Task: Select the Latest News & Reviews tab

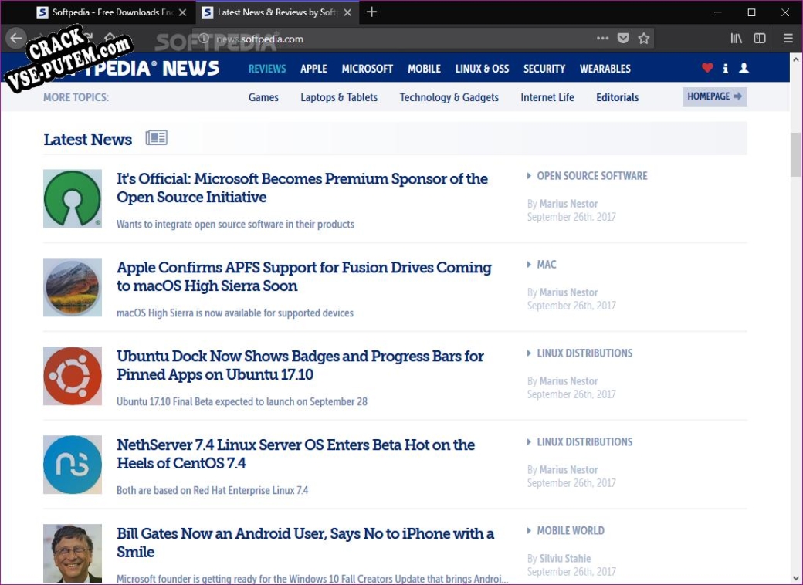Action: (x=277, y=12)
